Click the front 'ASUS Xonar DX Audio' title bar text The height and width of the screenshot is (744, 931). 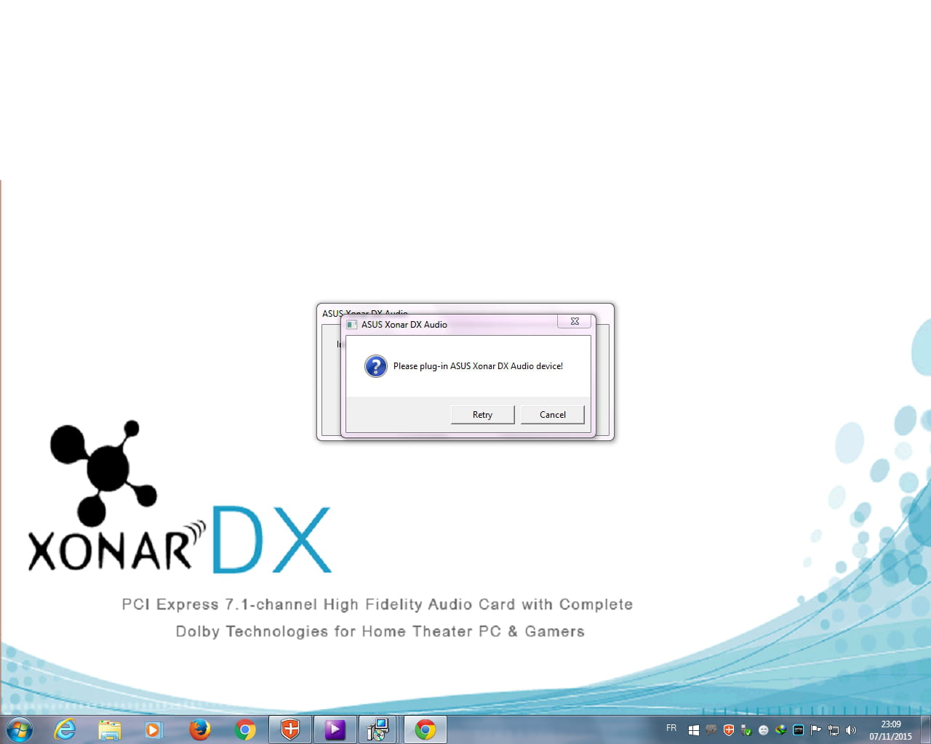404,325
